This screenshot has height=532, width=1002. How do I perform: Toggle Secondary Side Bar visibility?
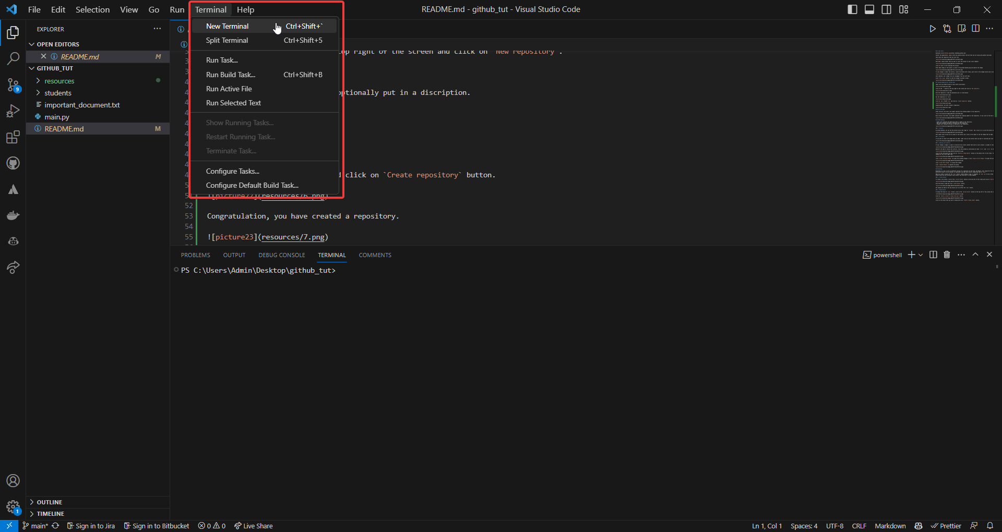[x=887, y=9]
